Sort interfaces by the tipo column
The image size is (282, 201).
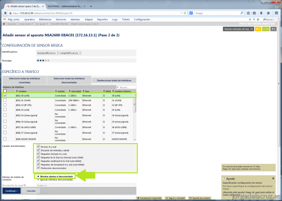(86, 91)
